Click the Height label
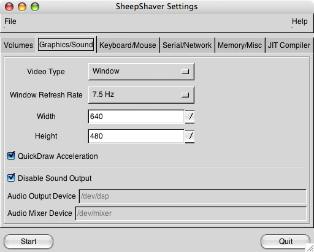314x252 pixels. 46,136
